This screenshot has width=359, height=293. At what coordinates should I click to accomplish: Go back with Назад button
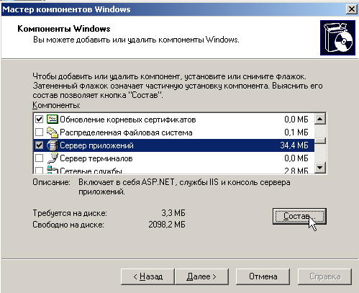tap(147, 276)
